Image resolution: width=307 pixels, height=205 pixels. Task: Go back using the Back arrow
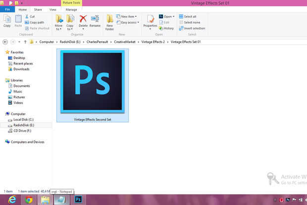pyautogui.click(x=5, y=42)
